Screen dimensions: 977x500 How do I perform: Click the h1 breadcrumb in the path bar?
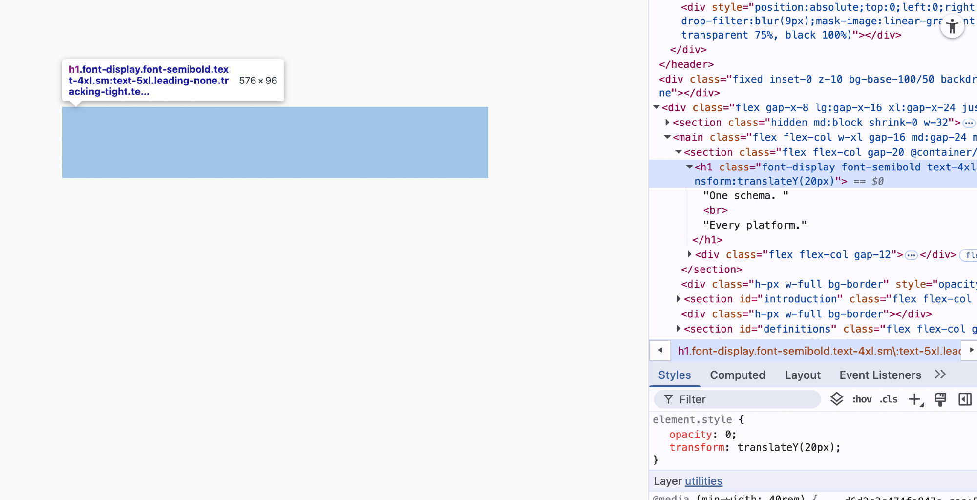(x=818, y=351)
